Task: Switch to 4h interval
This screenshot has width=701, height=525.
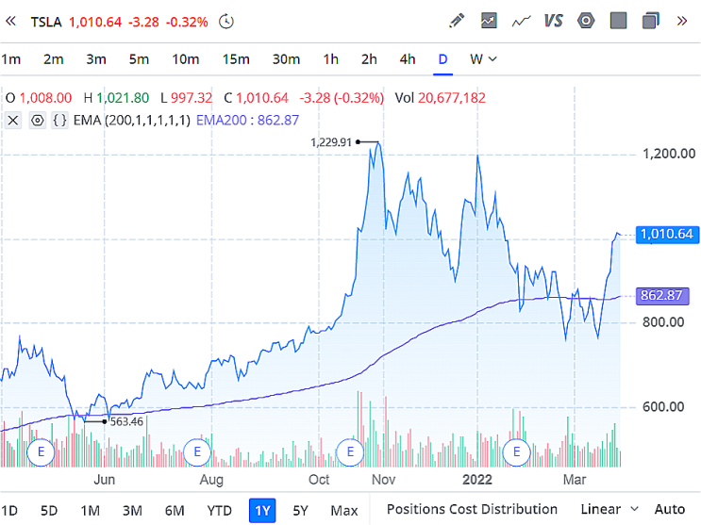Action: tap(408, 59)
